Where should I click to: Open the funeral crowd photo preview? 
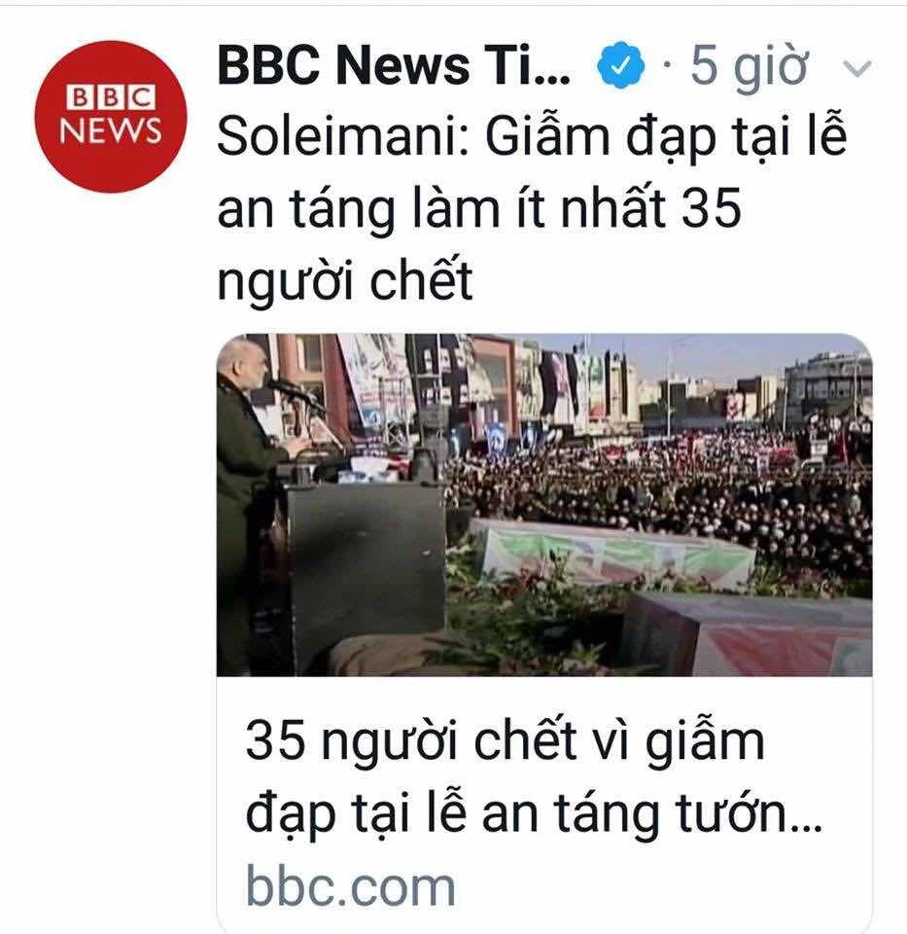(x=544, y=505)
